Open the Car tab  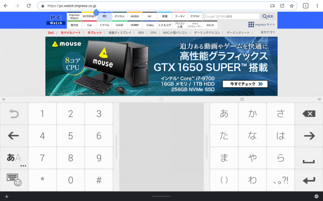click(89, 25)
